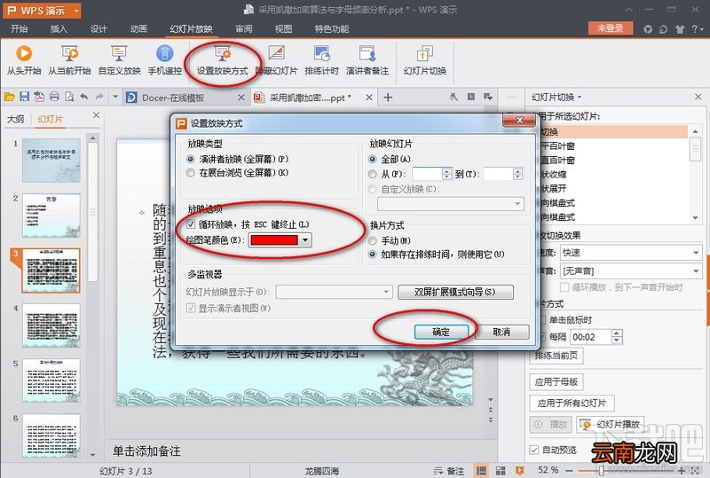The image size is (710, 478).
Task: Switch to the 大纲 outline tab
Action: click(x=15, y=119)
